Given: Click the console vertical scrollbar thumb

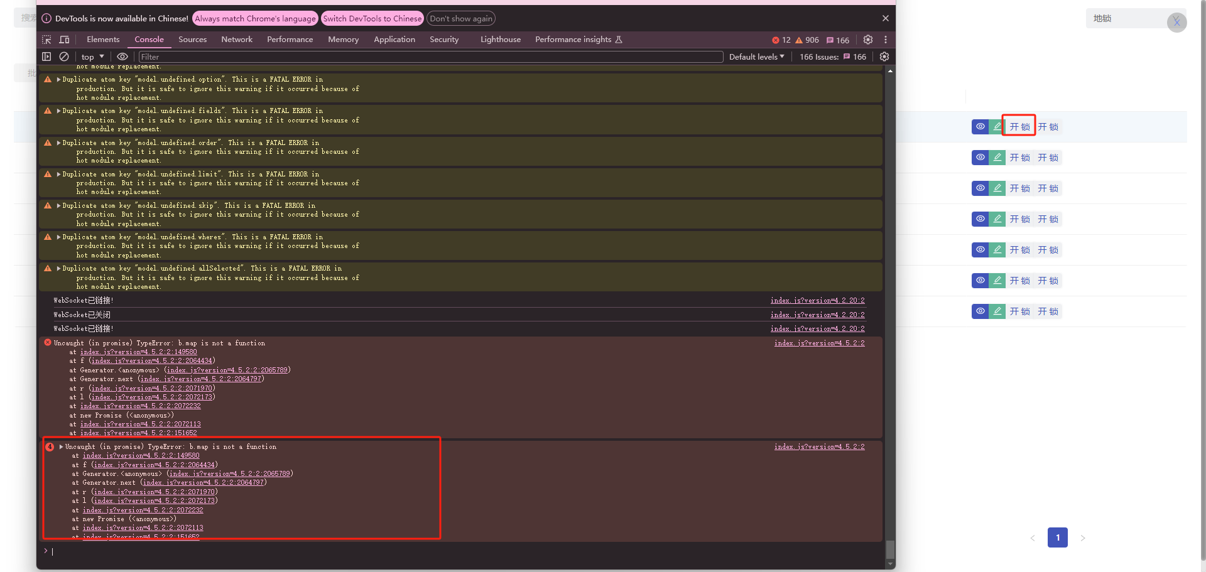Looking at the screenshot, I should (890, 549).
